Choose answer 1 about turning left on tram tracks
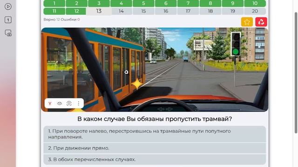 point(155,134)
